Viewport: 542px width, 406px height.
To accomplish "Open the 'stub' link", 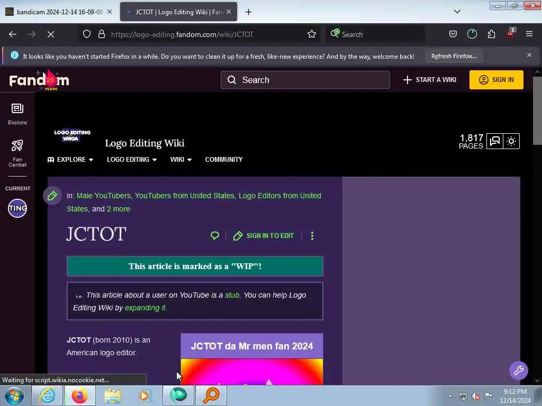I will (x=232, y=295).
